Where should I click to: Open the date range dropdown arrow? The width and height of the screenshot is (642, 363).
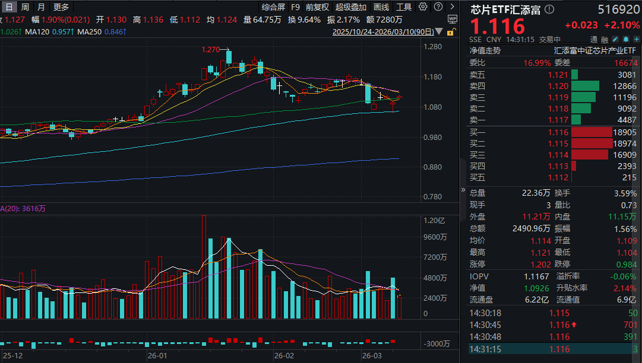point(438,31)
